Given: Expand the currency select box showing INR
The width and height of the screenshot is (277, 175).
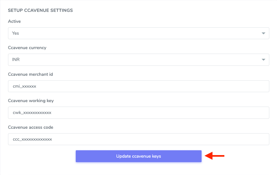Looking at the screenshot, I should [x=138, y=60].
